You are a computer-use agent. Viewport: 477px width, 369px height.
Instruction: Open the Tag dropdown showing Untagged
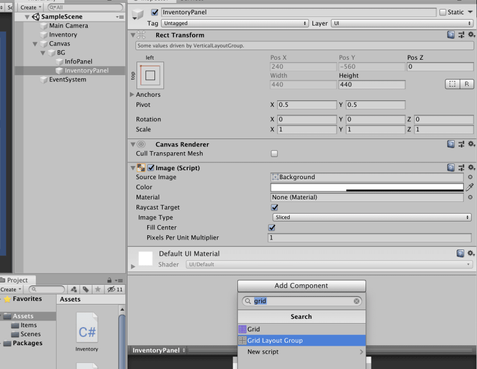click(234, 23)
